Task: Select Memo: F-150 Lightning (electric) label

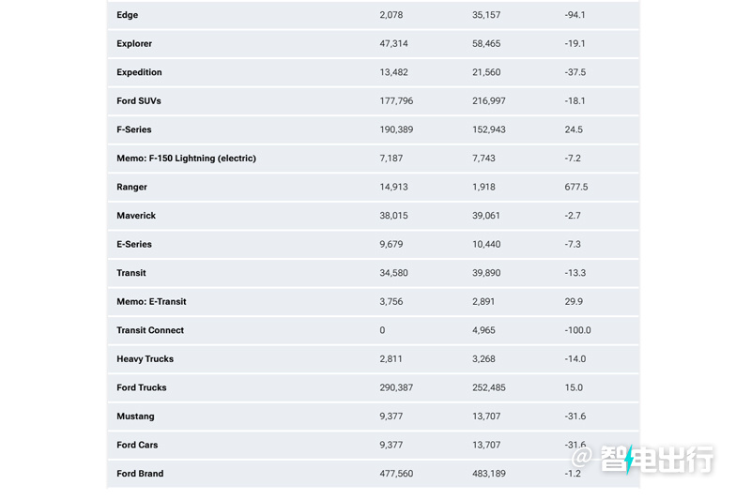Action: 186,159
